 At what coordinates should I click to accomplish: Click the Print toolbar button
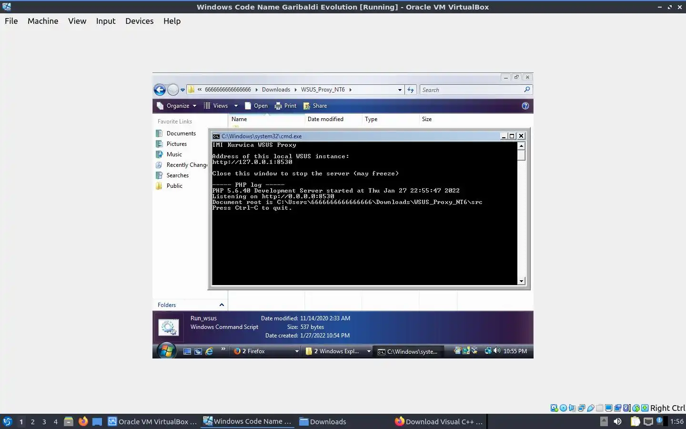click(x=285, y=106)
